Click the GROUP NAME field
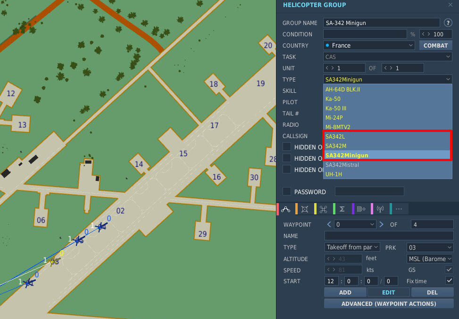This screenshot has height=319, width=459. point(382,23)
